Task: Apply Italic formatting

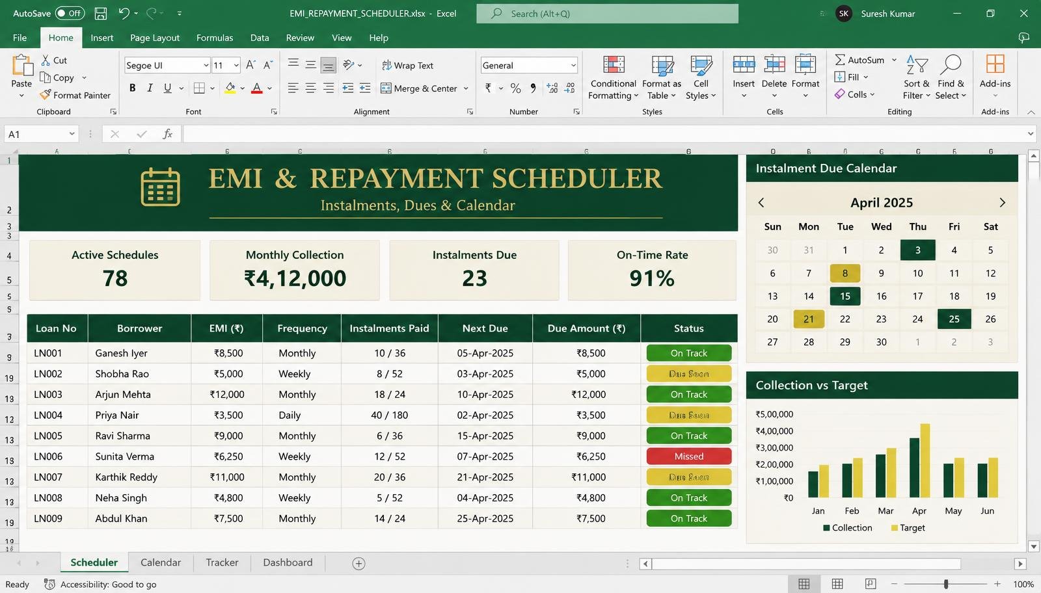Action: [x=150, y=88]
